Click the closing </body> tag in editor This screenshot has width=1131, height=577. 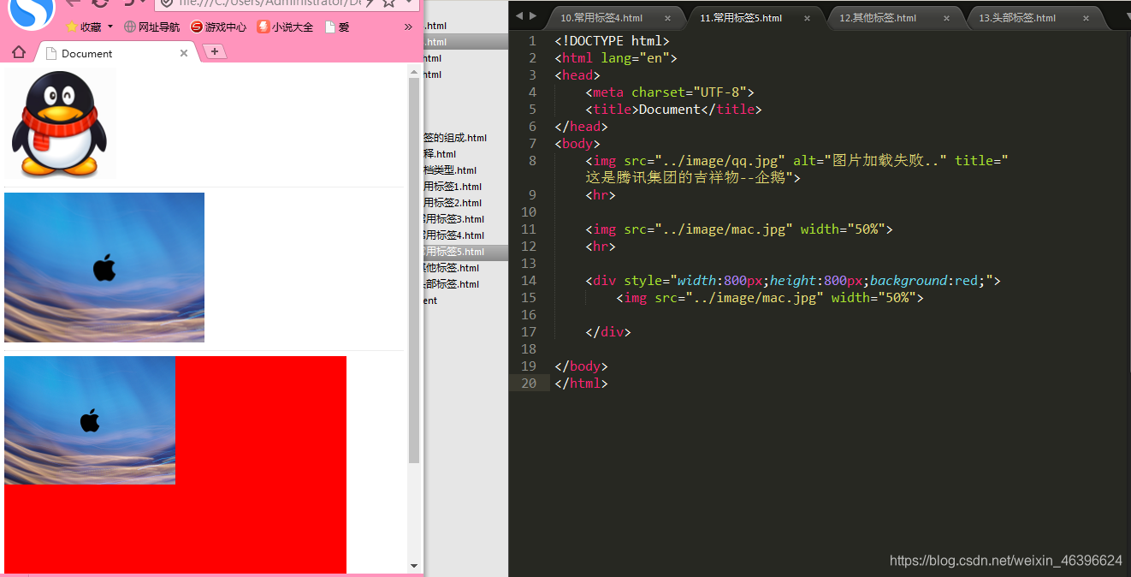581,366
